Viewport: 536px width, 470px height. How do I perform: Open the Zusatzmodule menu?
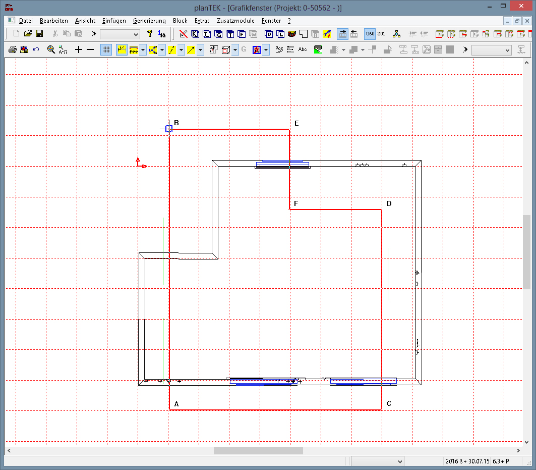pyautogui.click(x=236, y=21)
